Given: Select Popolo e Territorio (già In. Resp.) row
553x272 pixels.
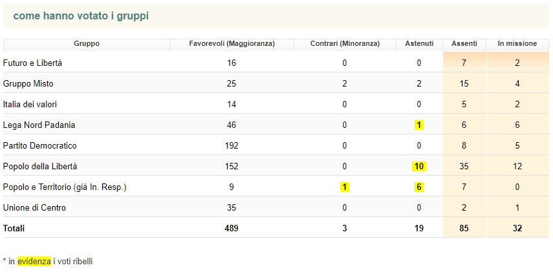Looking at the screenshot, I should point(276,187).
